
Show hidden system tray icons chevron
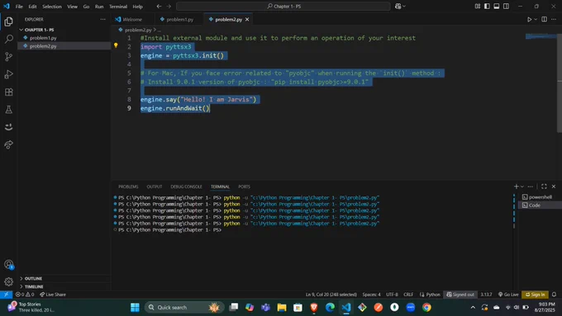[473, 308]
